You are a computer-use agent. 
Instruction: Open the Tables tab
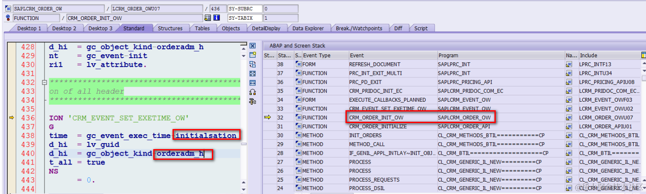coord(202,28)
